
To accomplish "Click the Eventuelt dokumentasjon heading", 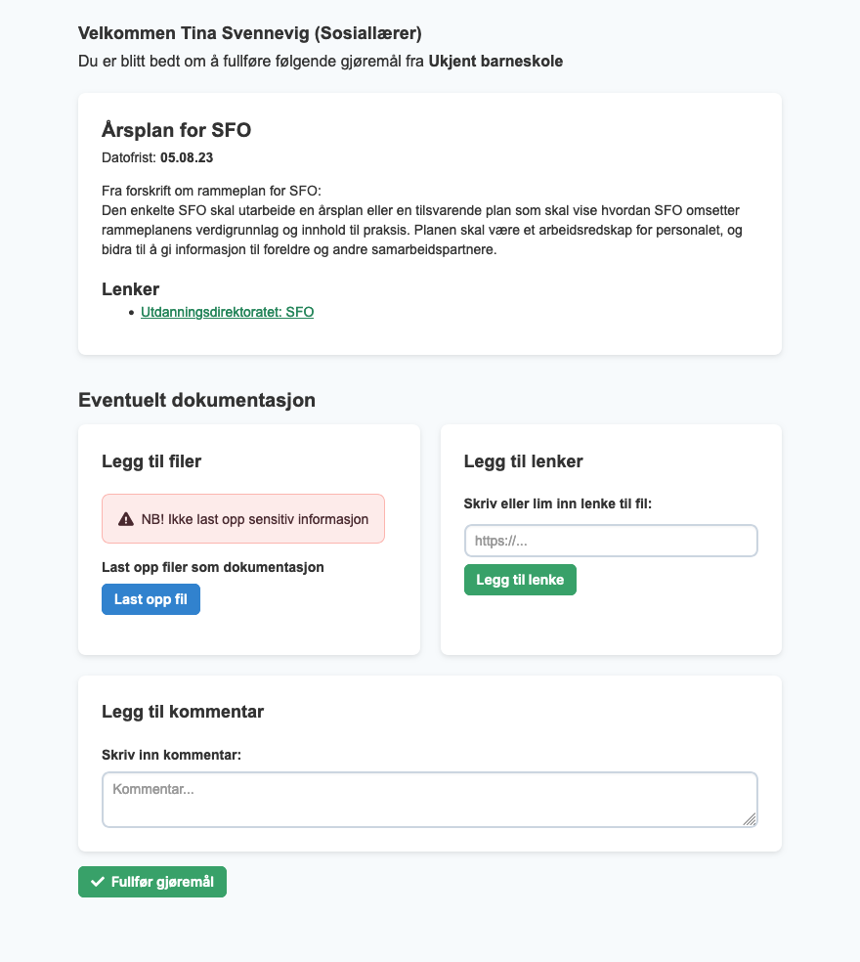I will tap(196, 400).
